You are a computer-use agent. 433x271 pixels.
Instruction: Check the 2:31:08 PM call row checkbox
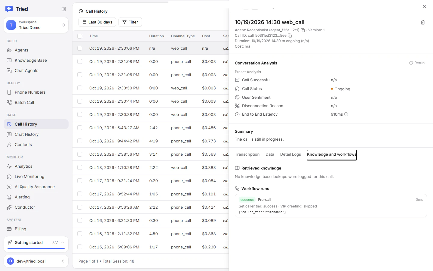click(80, 61)
